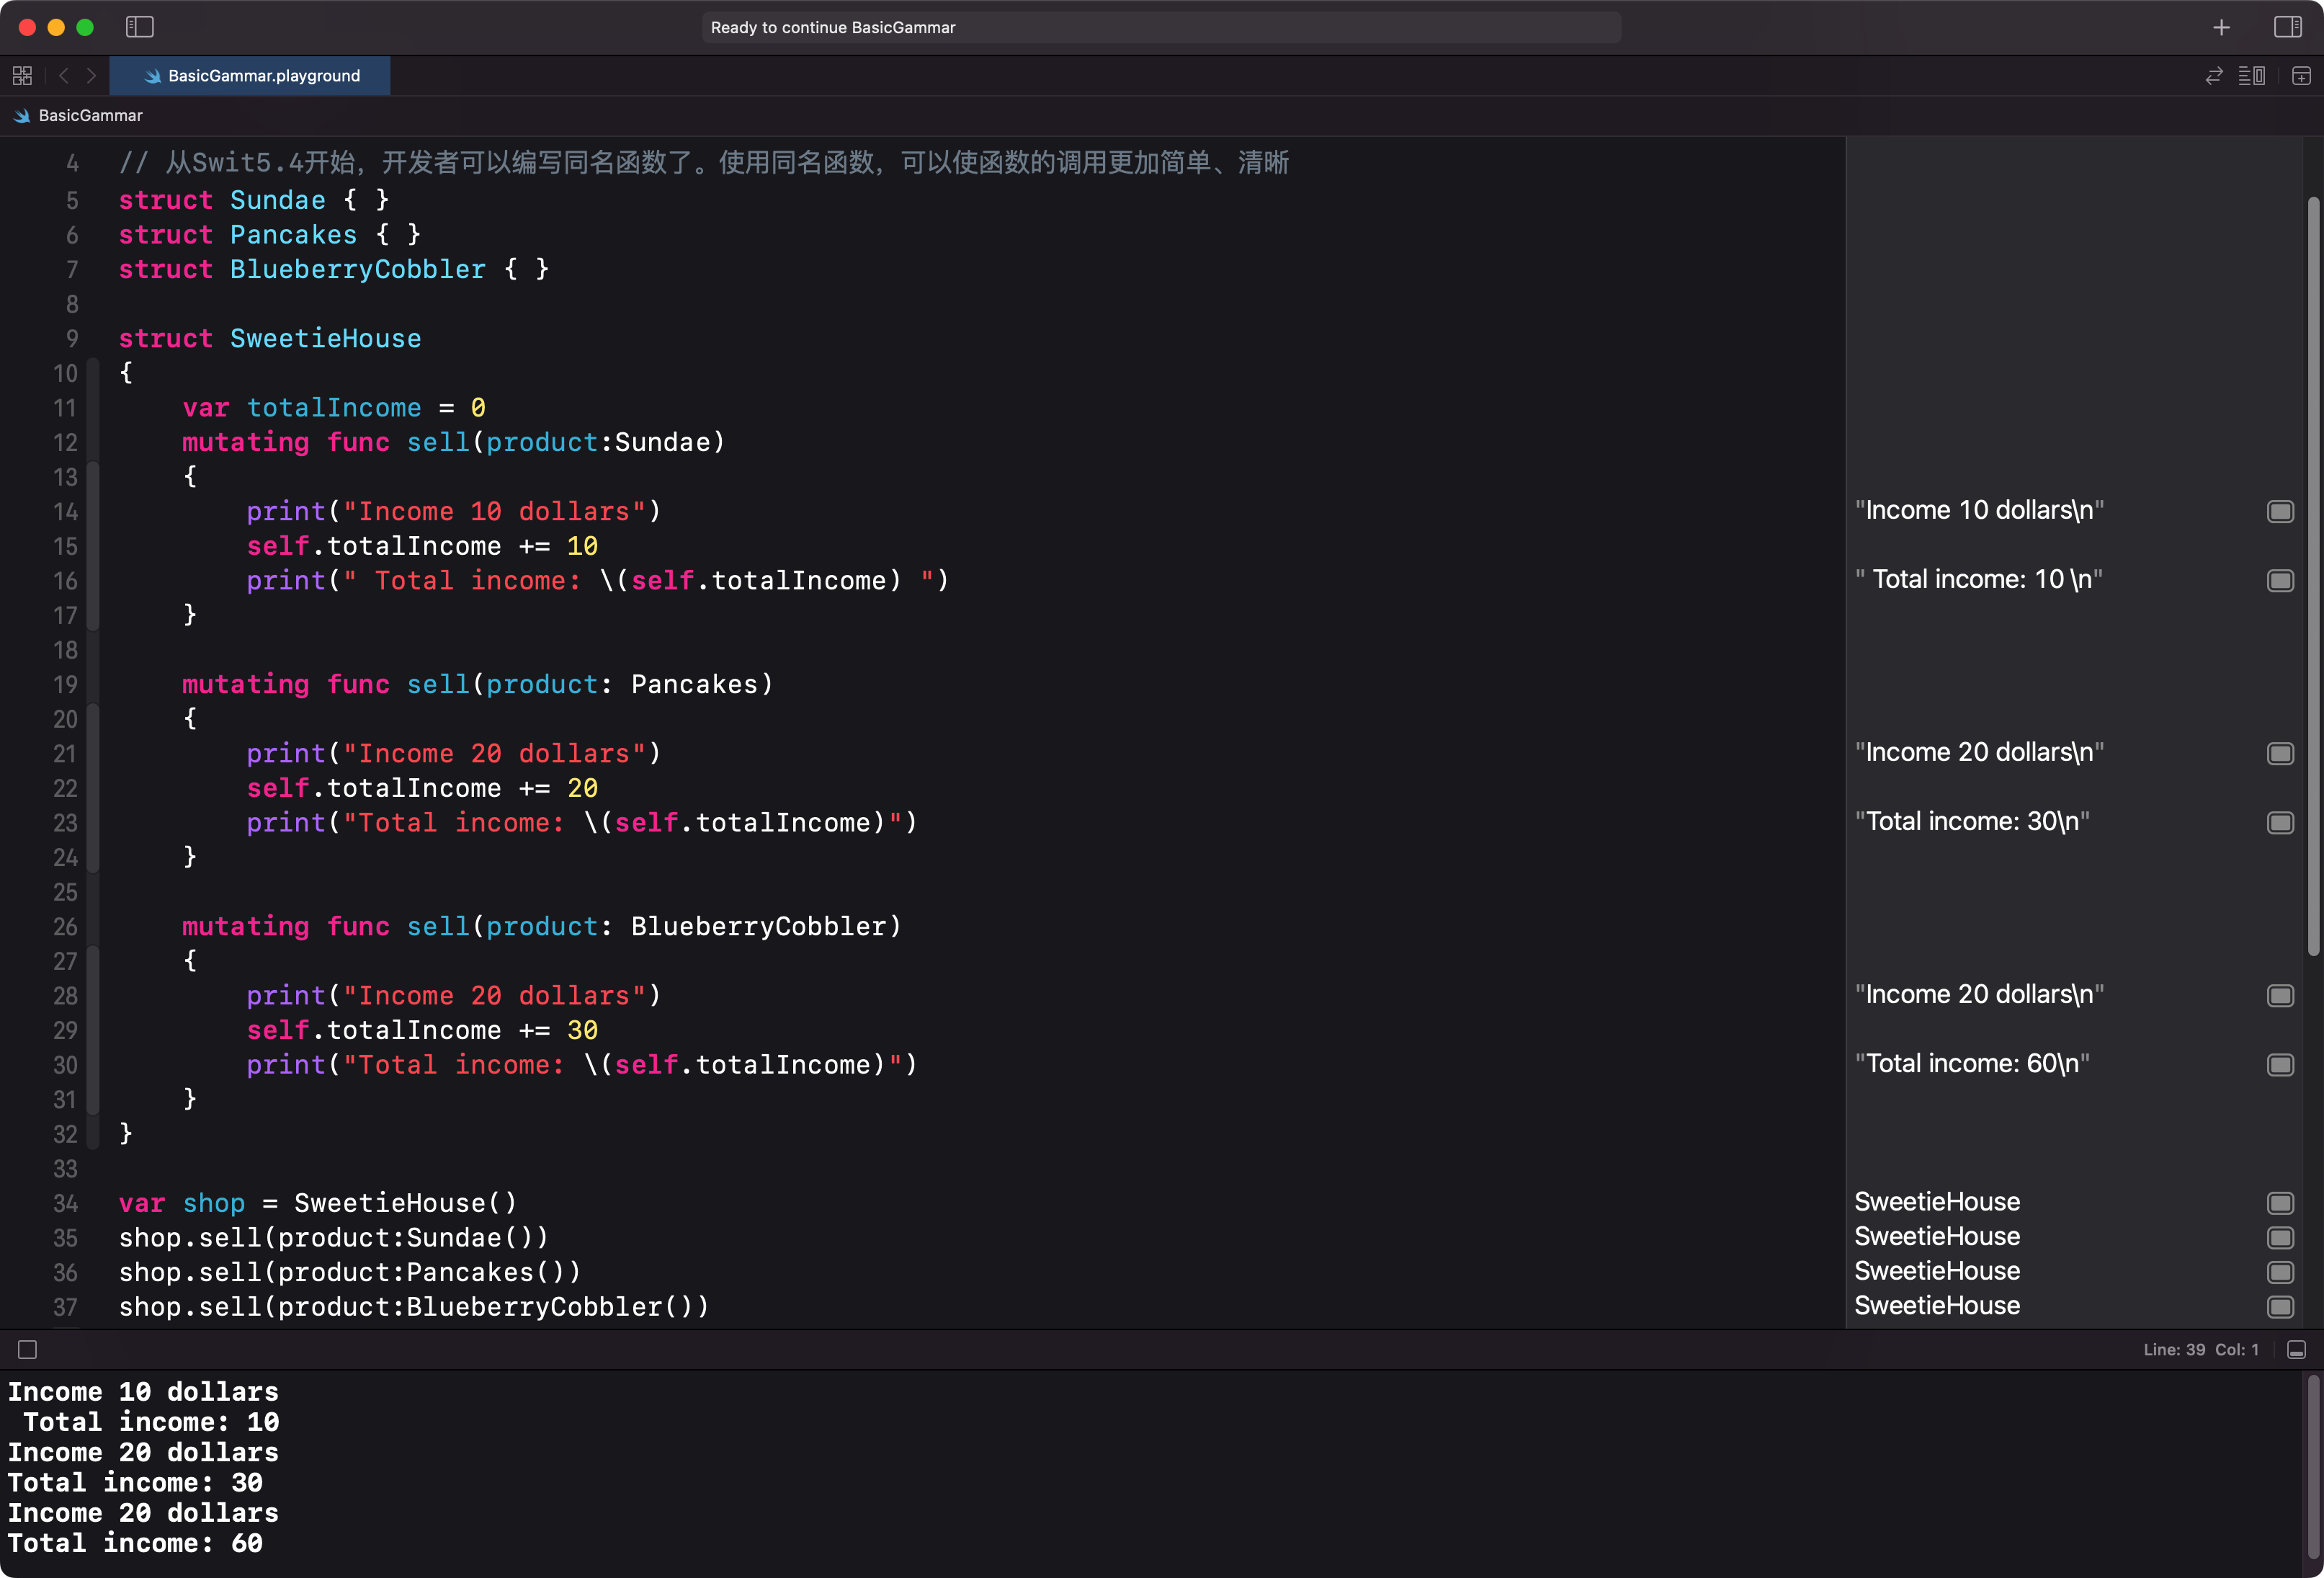Collapse the fold ribbon at line 20
The width and height of the screenshot is (2324, 1578).
pyautogui.click(x=93, y=788)
